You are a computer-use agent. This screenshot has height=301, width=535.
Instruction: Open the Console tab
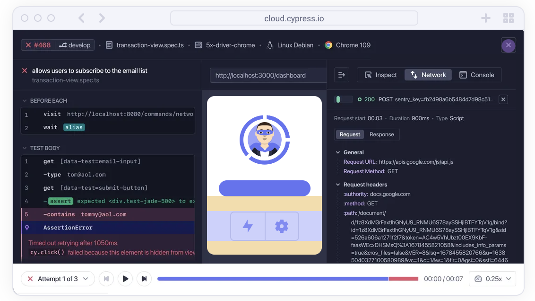tap(477, 75)
